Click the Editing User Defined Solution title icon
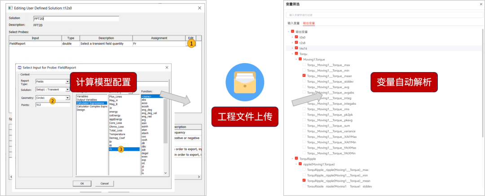This screenshot has height=196, width=485. [x=10, y=8]
